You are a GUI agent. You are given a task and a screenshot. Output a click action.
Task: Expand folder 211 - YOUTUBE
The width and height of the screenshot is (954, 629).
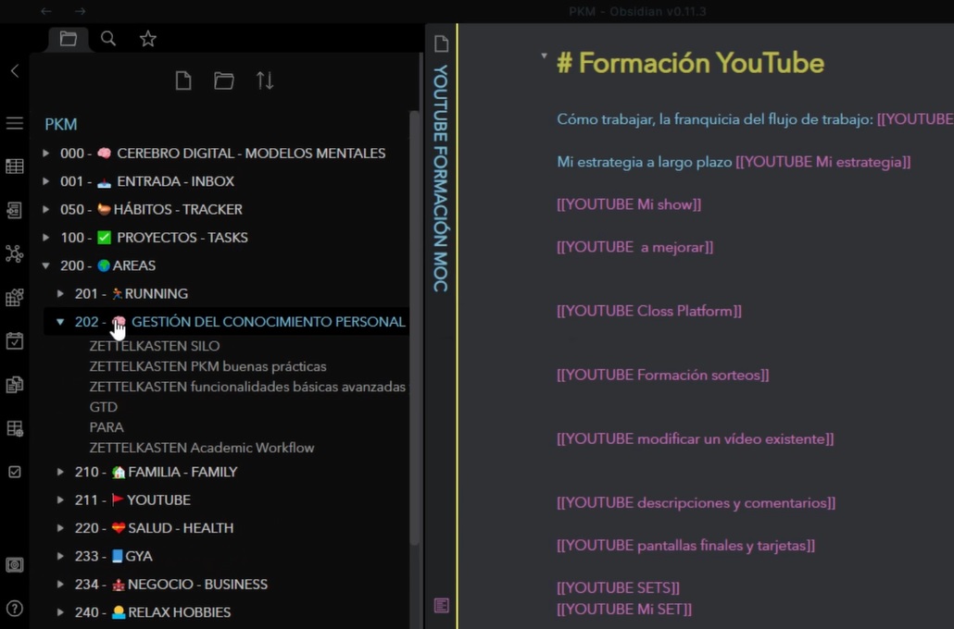pos(61,499)
